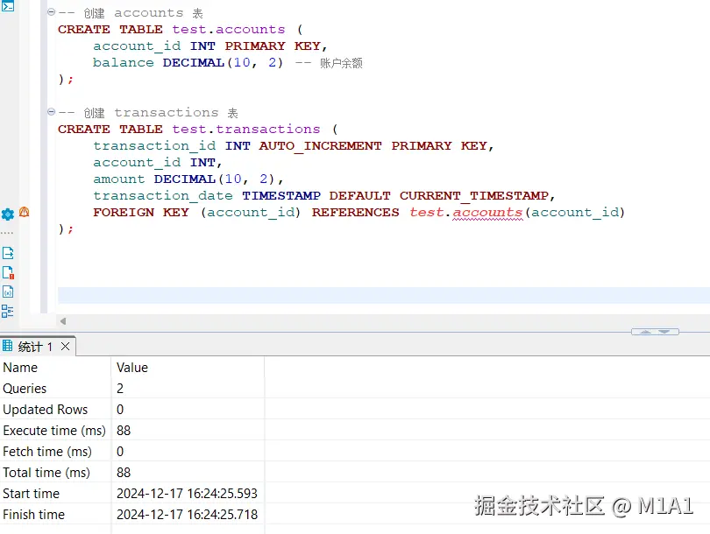The height and width of the screenshot is (534, 710).
Task: Select the Total time (ms) cell
Action: pos(55,473)
